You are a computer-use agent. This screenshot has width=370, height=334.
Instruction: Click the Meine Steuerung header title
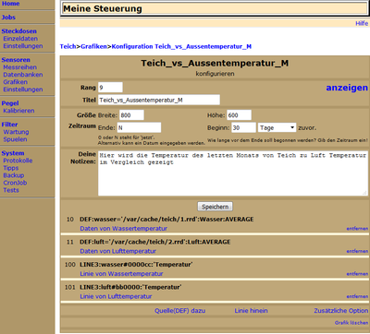(x=103, y=8)
